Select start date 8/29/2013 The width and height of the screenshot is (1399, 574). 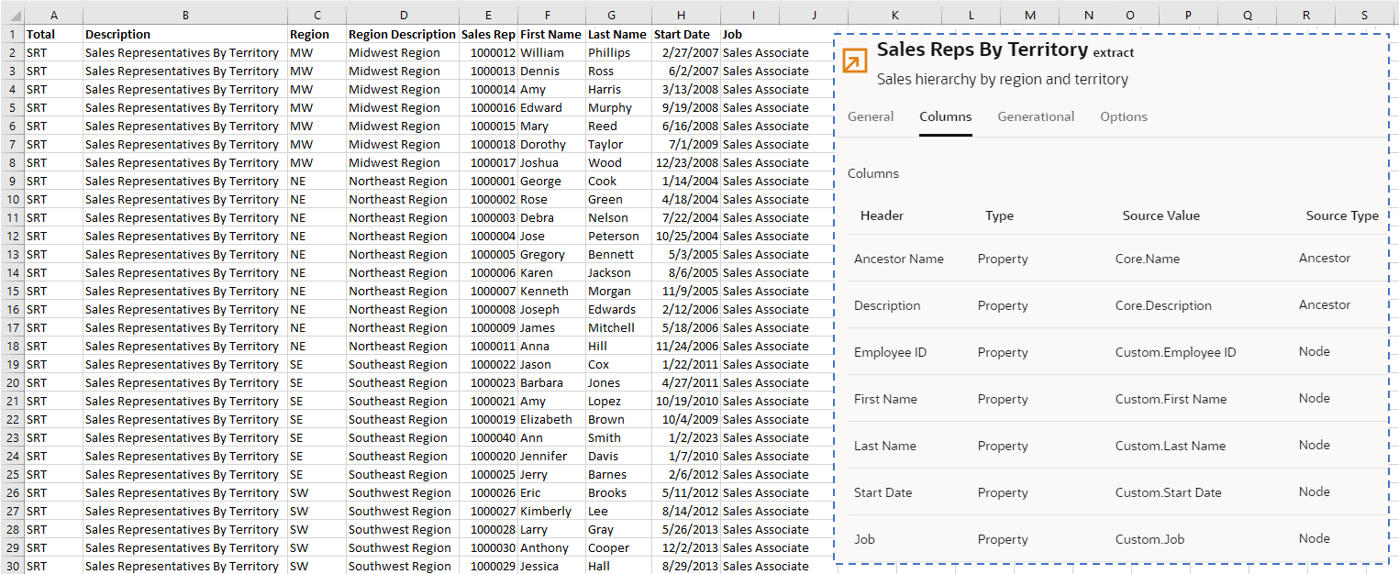pyautogui.click(x=685, y=566)
